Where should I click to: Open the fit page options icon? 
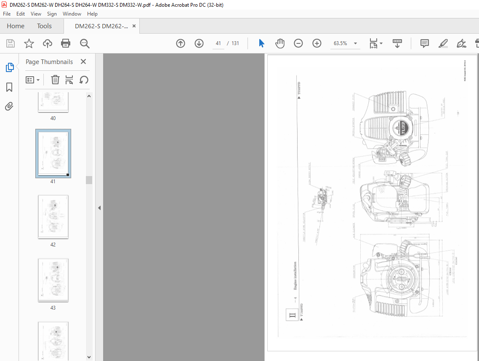(x=373, y=43)
